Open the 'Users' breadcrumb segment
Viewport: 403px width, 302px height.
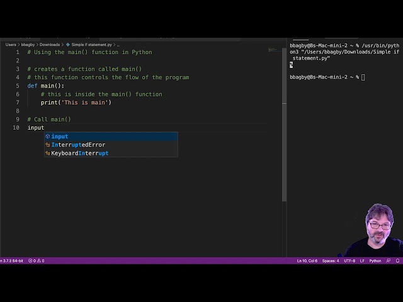11,45
